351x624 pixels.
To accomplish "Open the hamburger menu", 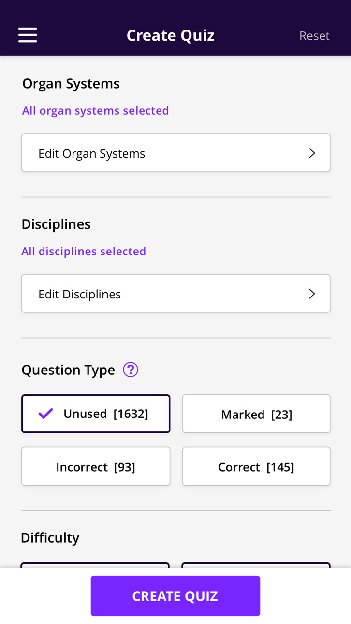I will pos(28,35).
